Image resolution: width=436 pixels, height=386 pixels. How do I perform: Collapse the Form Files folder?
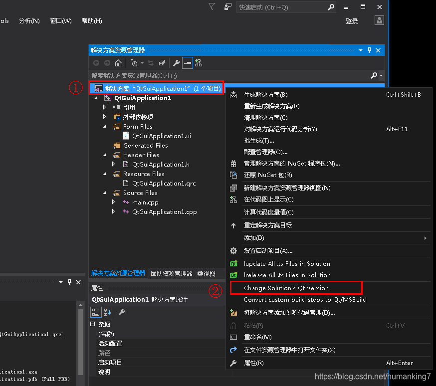point(105,126)
